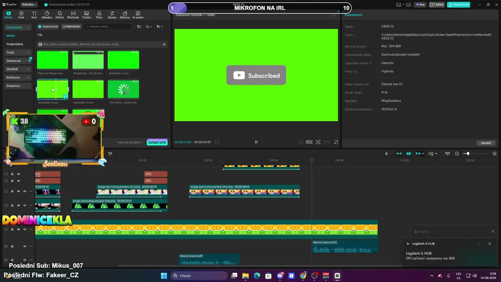Click the timeline voiceover microphone icon
Screen dimensions: 501x282
point(386,154)
